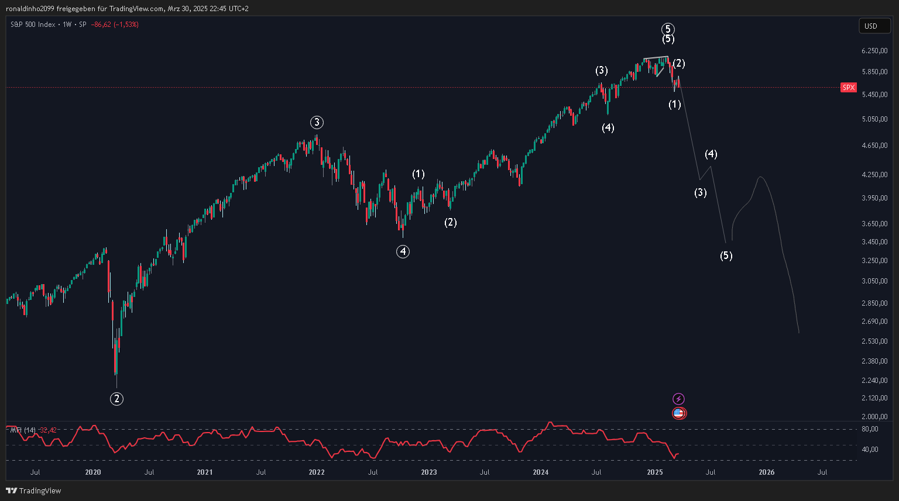Click the 2.690,00 price axis label
The image size is (899, 501).
point(874,322)
